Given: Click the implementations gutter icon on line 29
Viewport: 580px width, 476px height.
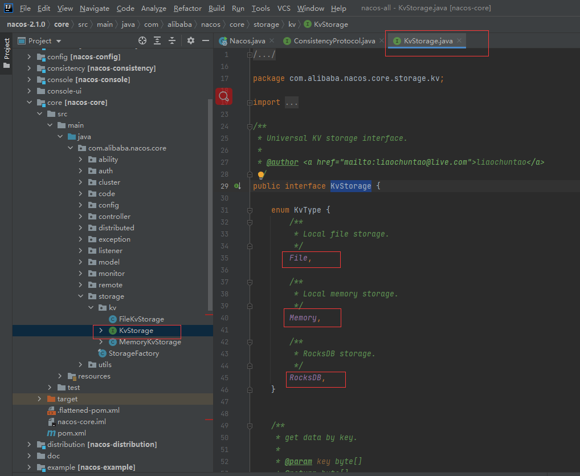Looking at the screenshot, I should tap(238, 186).
